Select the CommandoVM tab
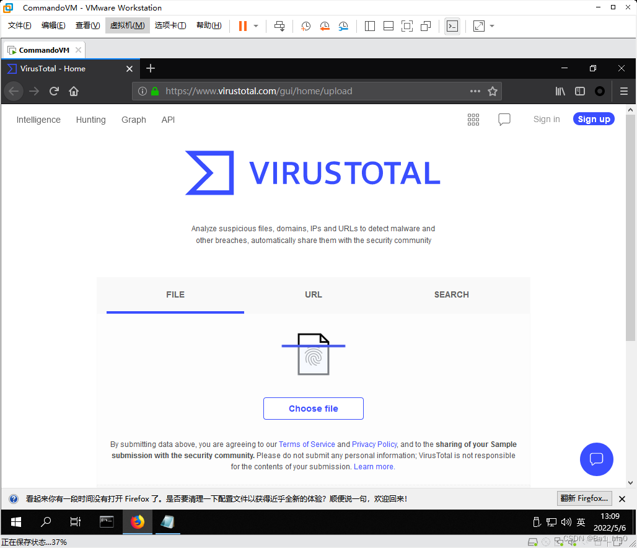Viewport: 637px width, 548px height. [x=44, y=50]
